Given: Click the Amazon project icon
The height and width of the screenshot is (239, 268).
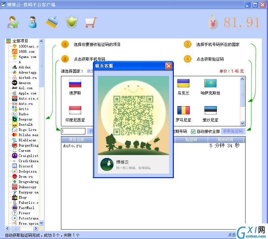Looking at the screenshot, I should tap(15, 83).
